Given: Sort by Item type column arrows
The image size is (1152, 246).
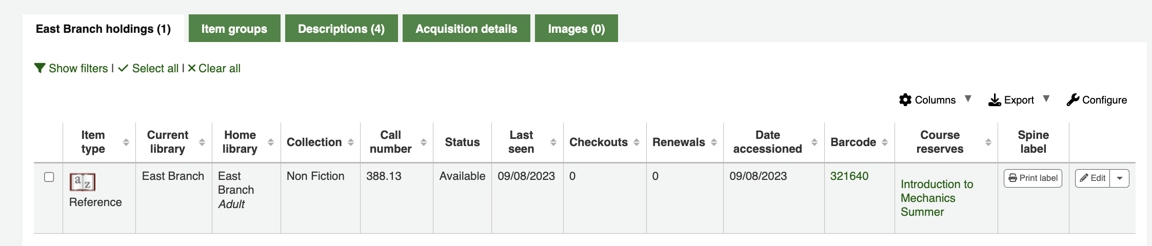Looking at the screenshot, I should pos(126,142).
